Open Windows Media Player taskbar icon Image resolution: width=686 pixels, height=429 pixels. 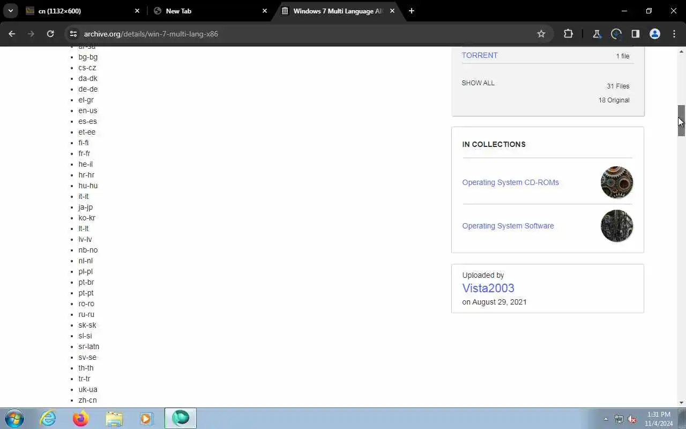point(146,418)
